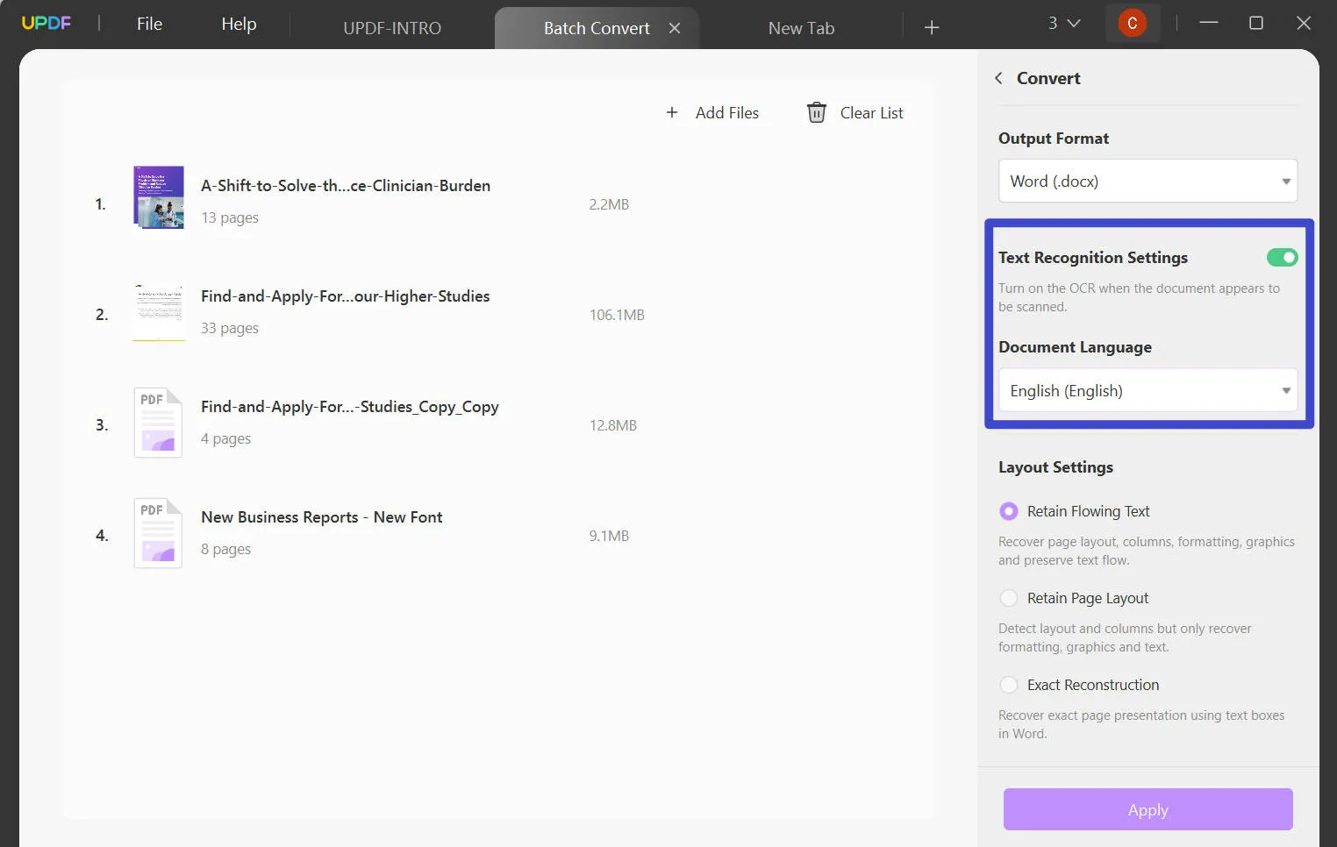The height and width of the screenshot is (847, 1337).
Task: Select file name Find-and-Apply-For...our-Higher-Studies
Action: pos(345,295)
